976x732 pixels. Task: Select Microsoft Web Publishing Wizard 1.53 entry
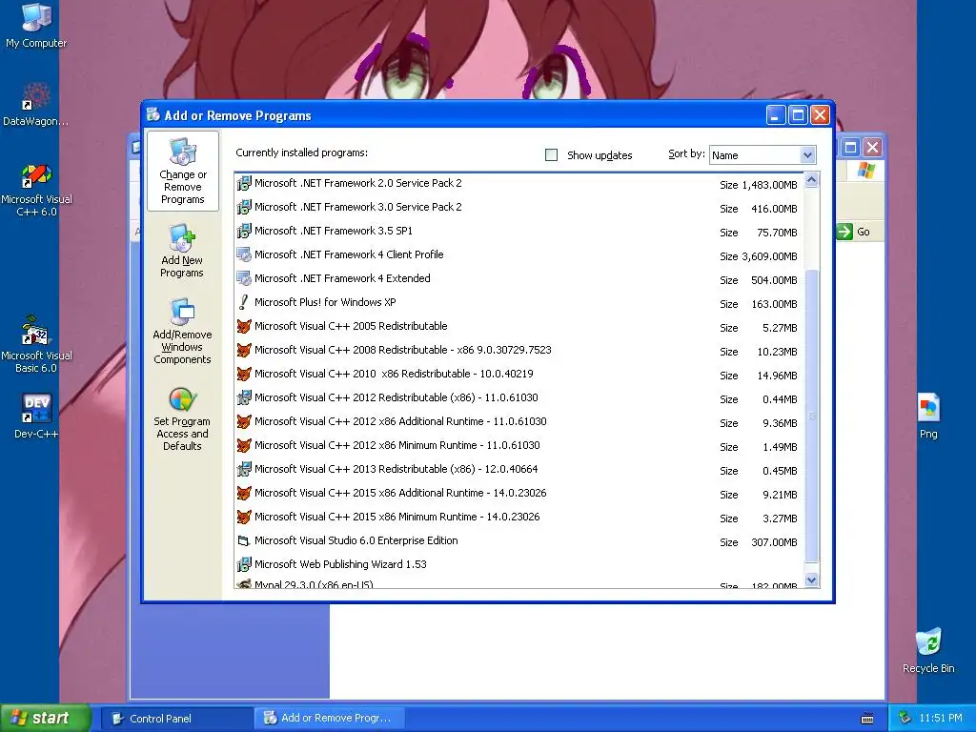pyautogui.click(x=519, y=564)
